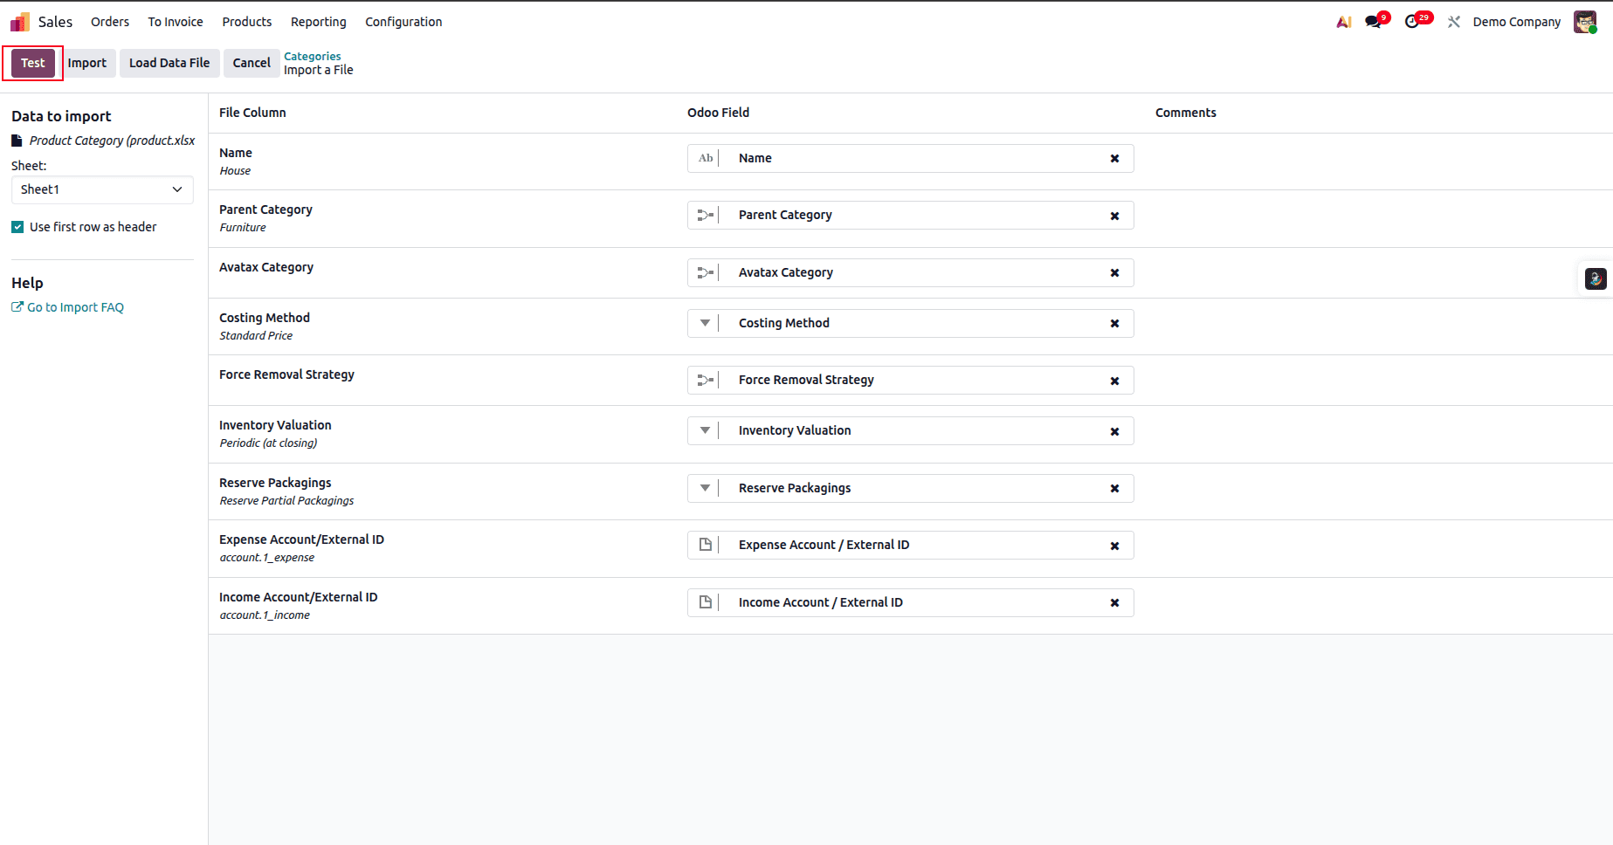Click the Product Category file icon under Data to import
The height and width of the screenshot is (845, 1613).
pyautogui.click(x=17, y=140)
